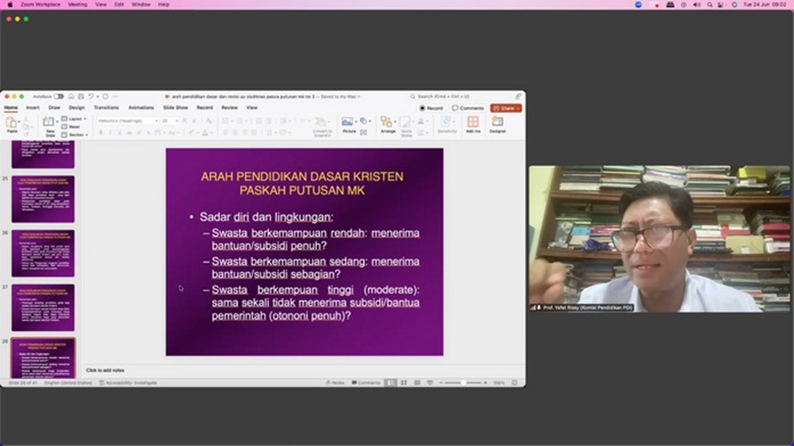Select slide 27 thumbnail

(43, 308)
